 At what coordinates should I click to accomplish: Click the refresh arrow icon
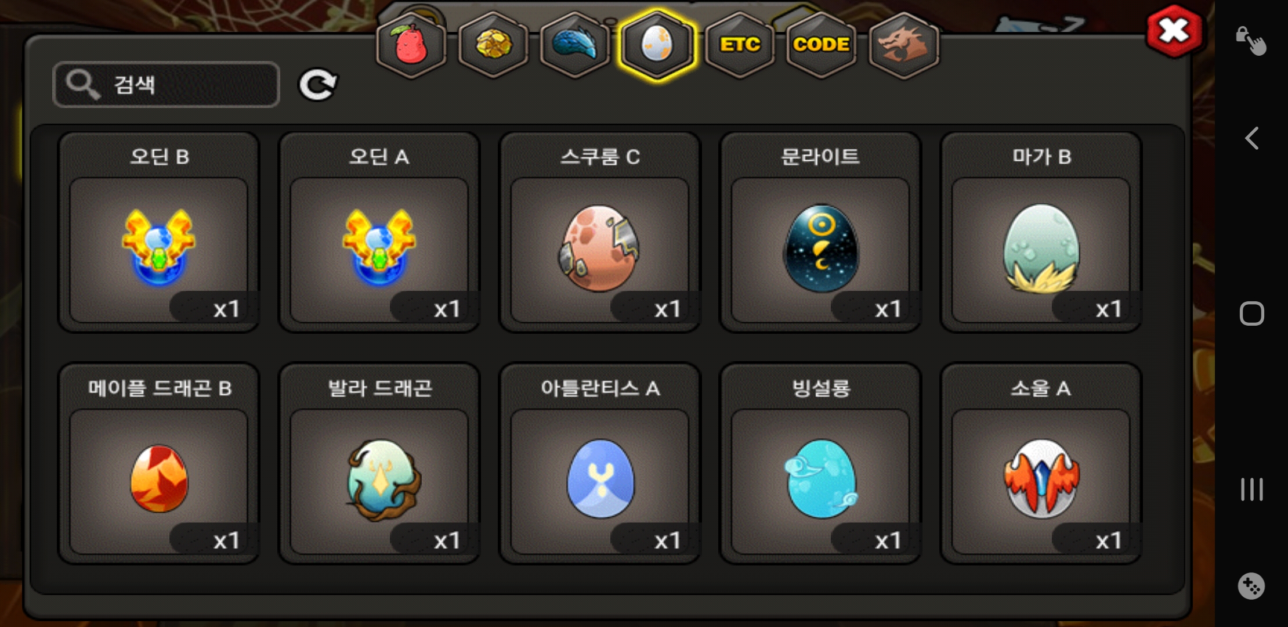coord(317,85)
